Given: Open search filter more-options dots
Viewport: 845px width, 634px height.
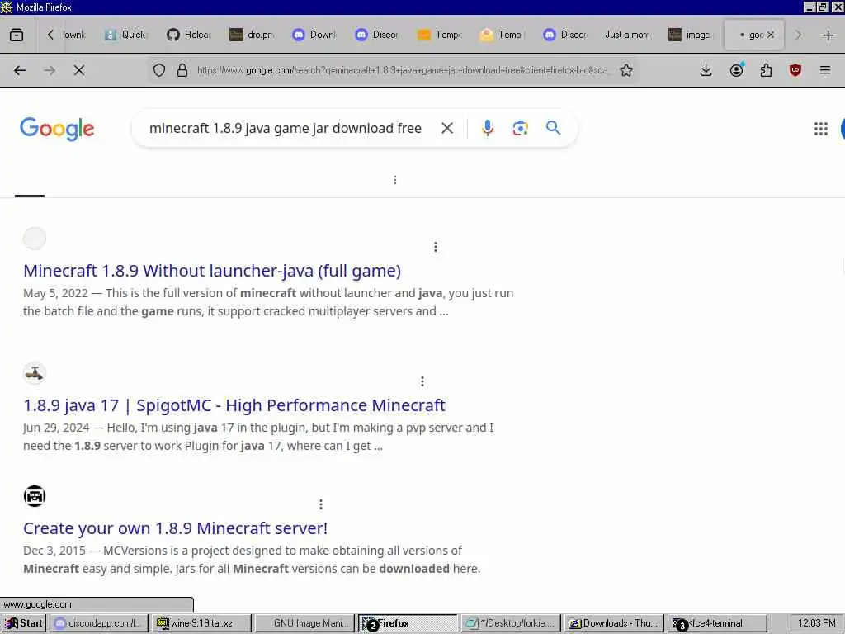Looking at the screenshot, I should [395, 180].
